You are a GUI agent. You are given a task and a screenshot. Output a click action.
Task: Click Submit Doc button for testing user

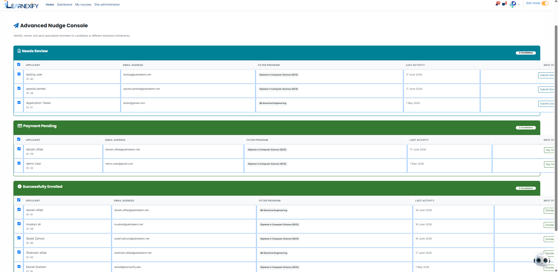(546, 75)
